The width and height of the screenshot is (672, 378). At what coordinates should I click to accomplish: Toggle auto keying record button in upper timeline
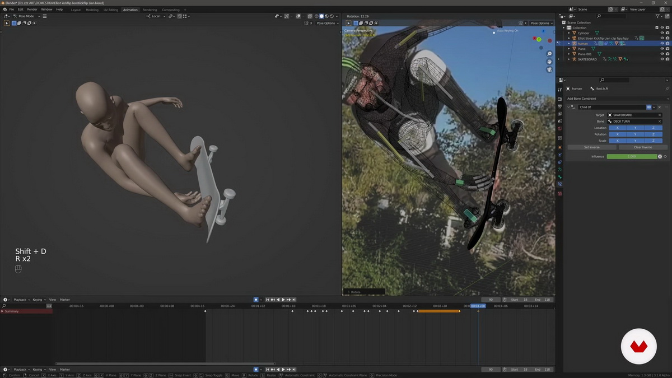[x=256, y=300]
